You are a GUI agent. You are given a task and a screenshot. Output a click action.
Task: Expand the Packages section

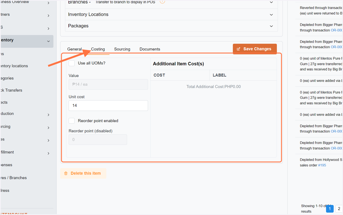tap(171, 26)
